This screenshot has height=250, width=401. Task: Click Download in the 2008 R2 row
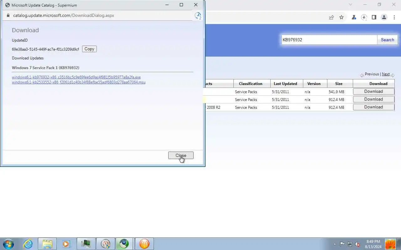point(373,107)
